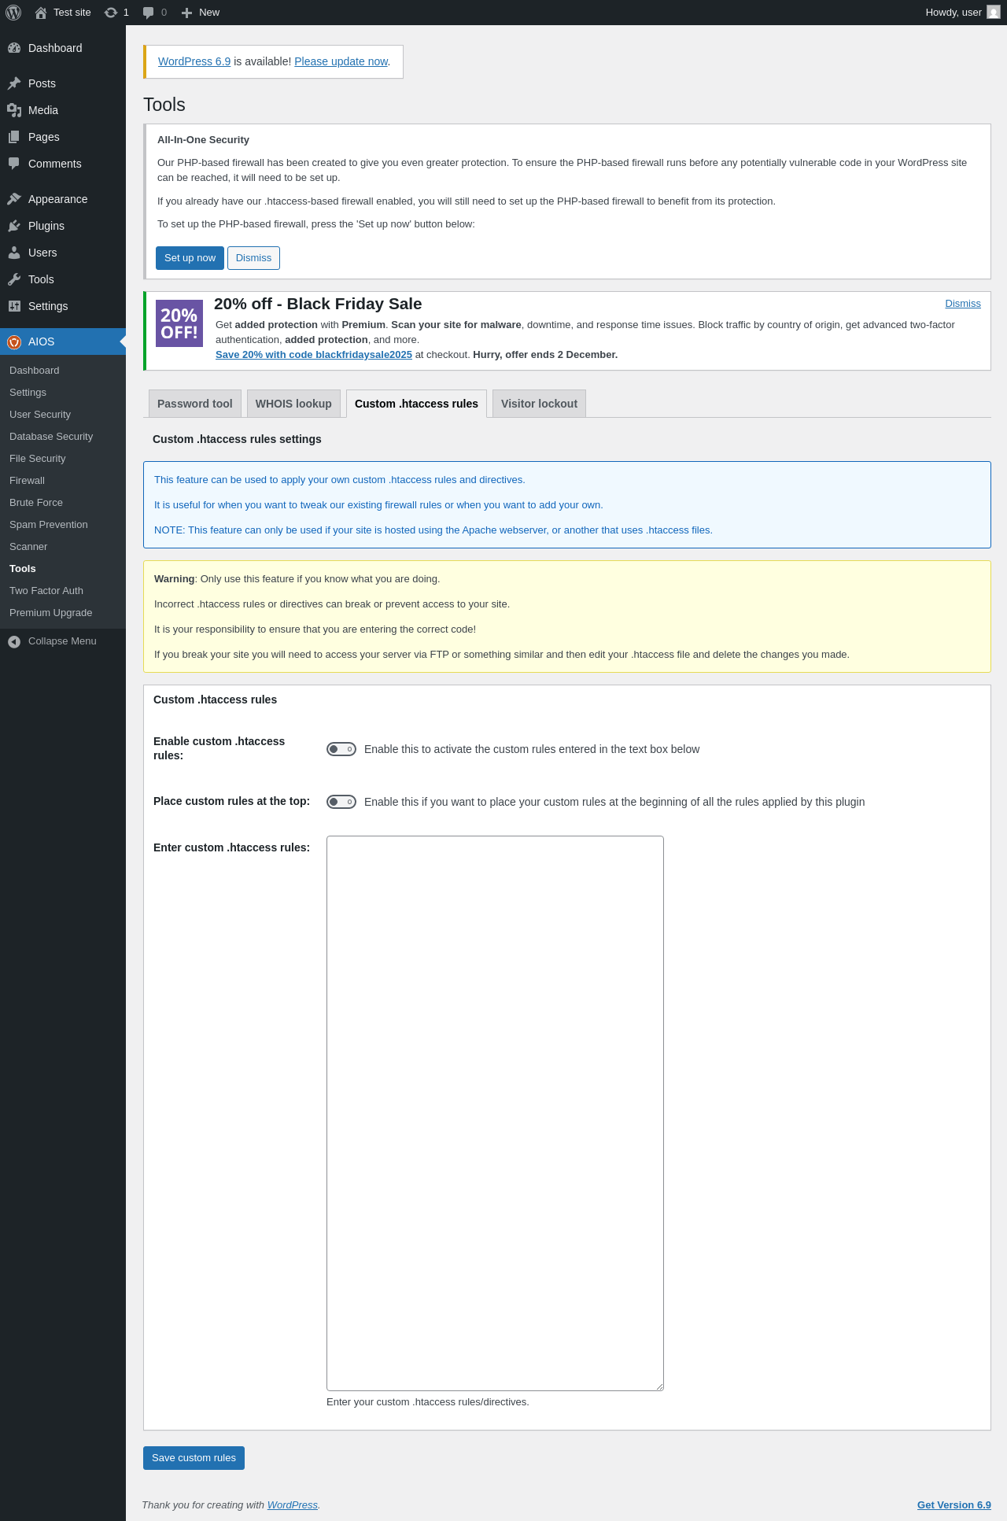Click the WordPress link in footer
This screenshot has height=1521, width=1007.
pos(293,1505)
